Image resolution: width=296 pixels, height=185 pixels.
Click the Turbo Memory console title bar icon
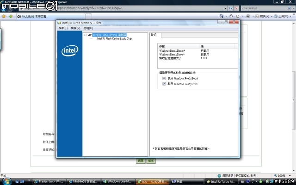[x=59, y=23]
